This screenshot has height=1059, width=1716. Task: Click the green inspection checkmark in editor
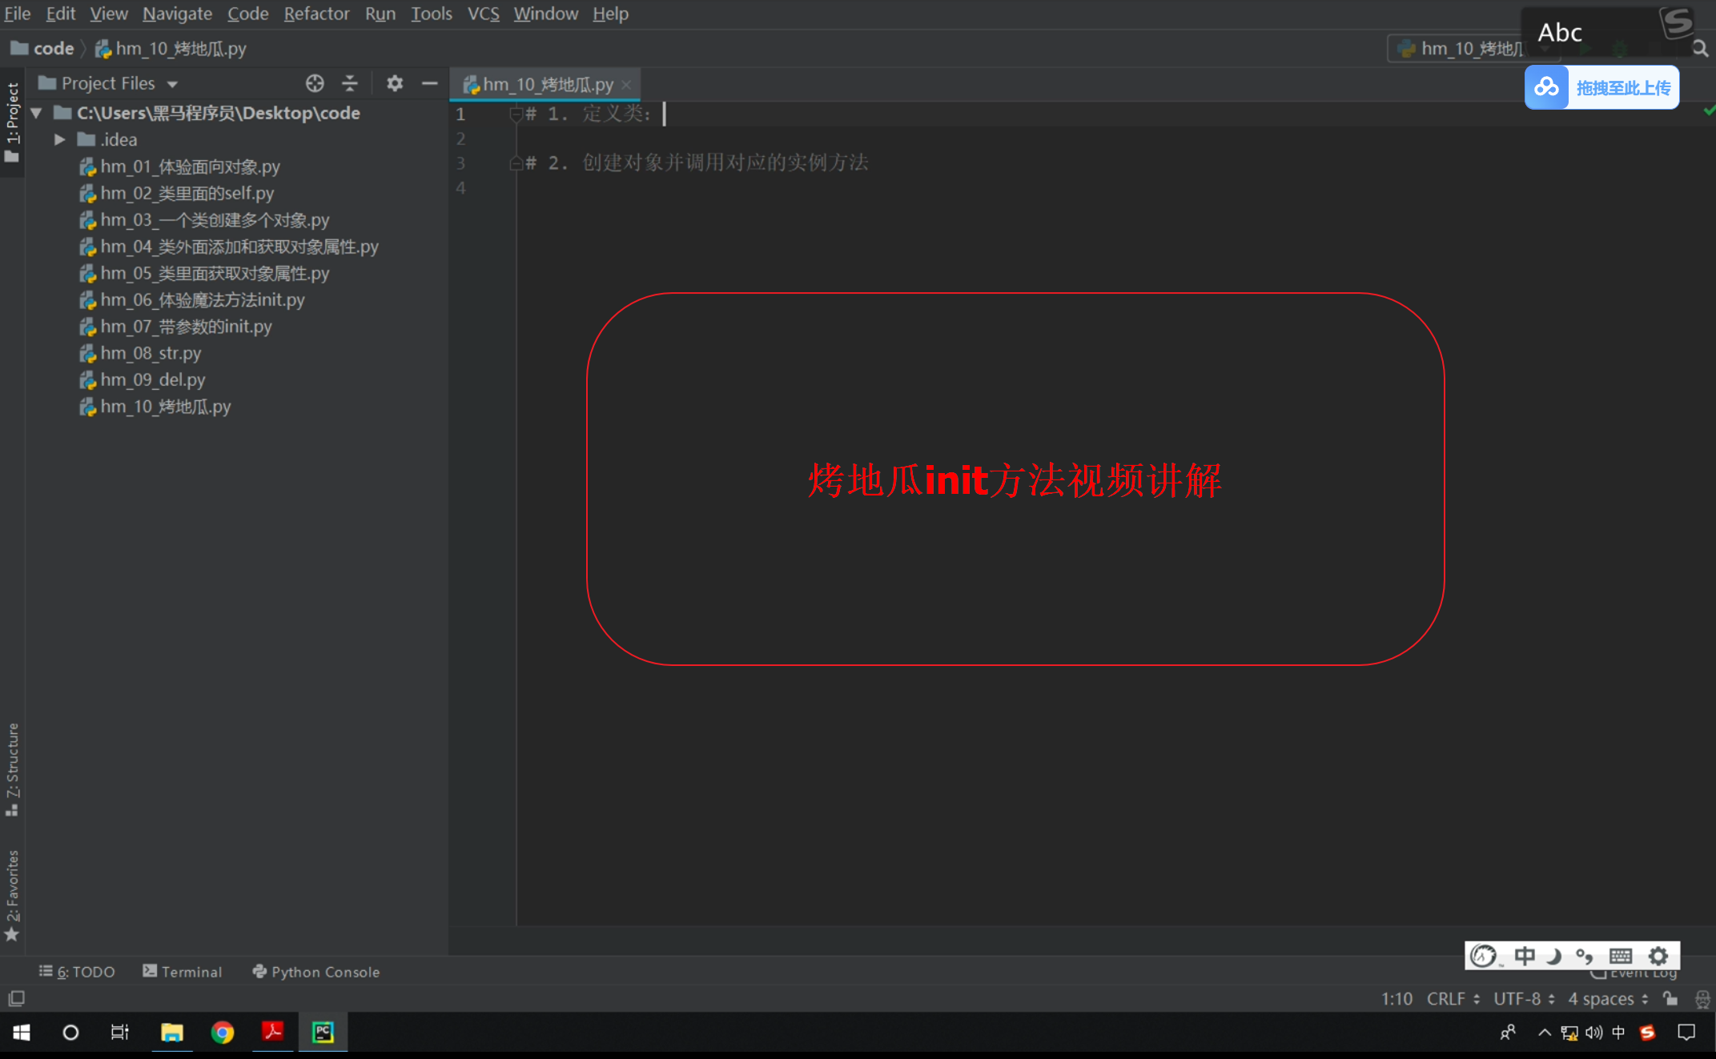[x=1709, y=110]
